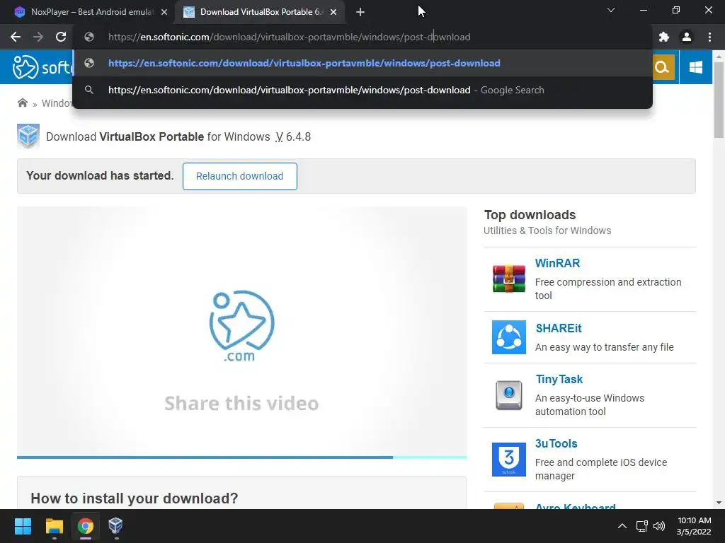
Task: Click the 'Top downloads' heading
Action: pyautogui.click(x=530, y=215)
